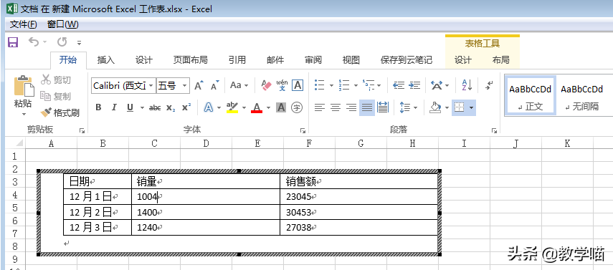
Task: Show or hide paragraph marks
Action: [489, 85]
